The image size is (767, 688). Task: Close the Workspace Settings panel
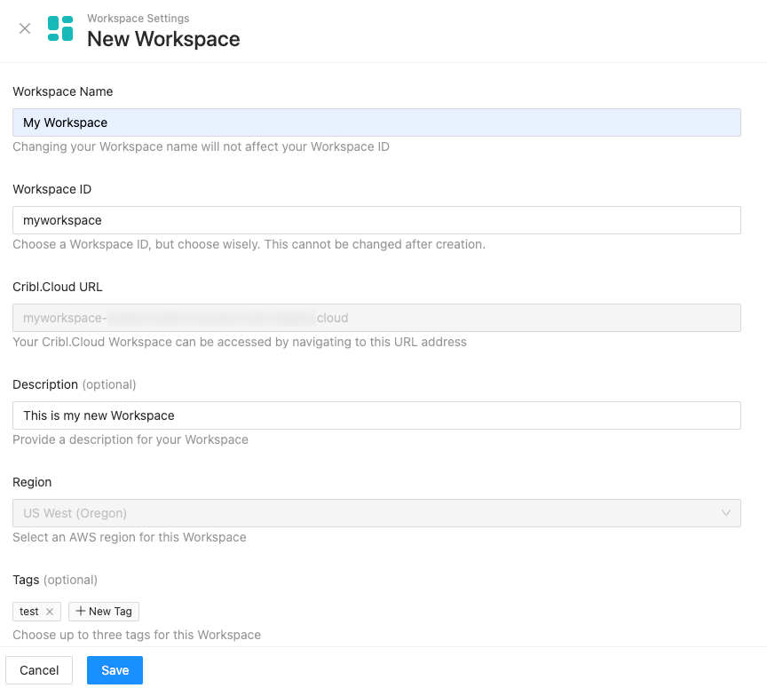click(24, 28)
